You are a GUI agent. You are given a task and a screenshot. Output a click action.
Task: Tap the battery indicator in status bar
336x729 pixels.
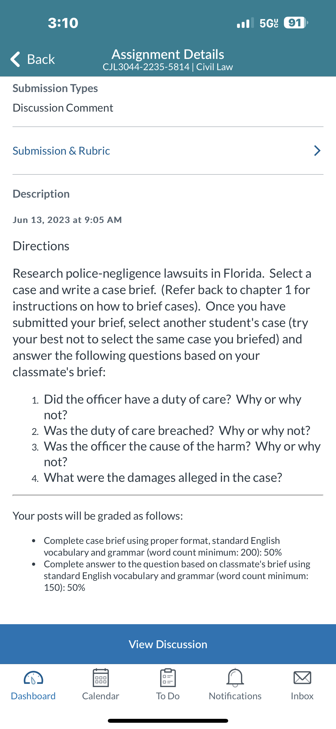(x=296, y=23)
